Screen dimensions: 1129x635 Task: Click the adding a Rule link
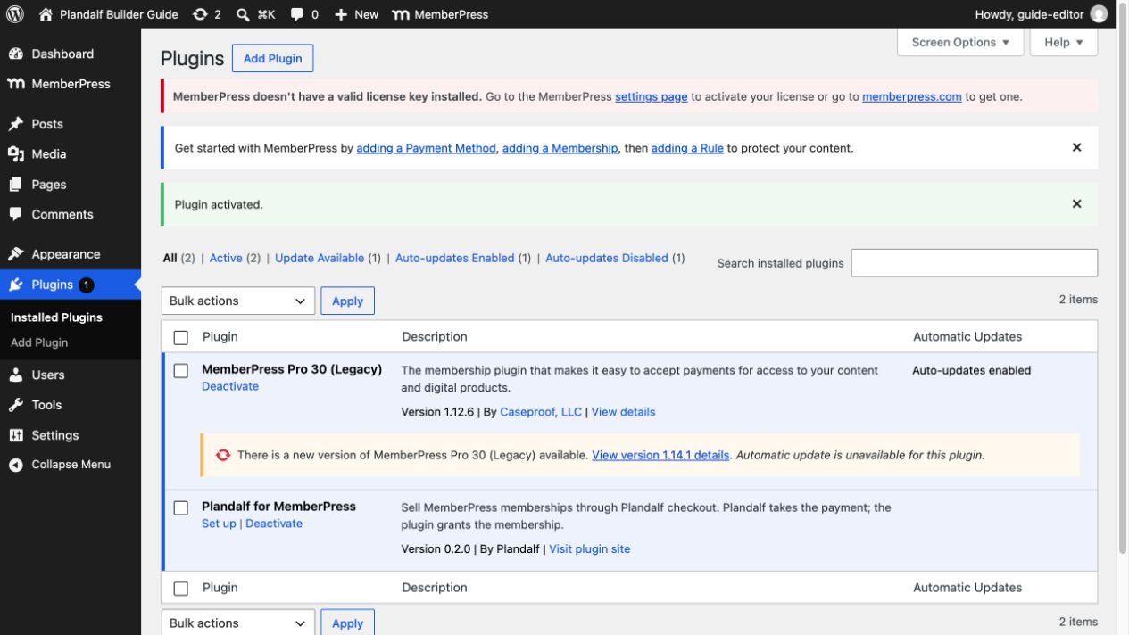(687, 148)
